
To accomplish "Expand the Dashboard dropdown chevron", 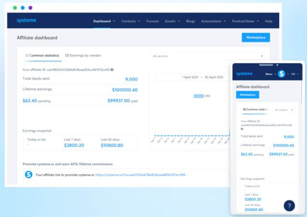I will (x=114, y=21).
